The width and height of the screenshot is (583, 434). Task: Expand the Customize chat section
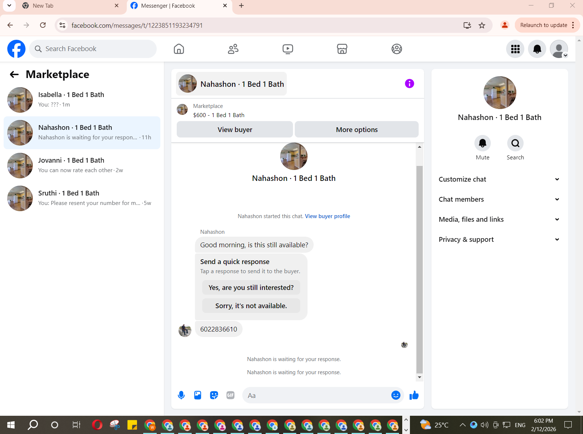499,179
